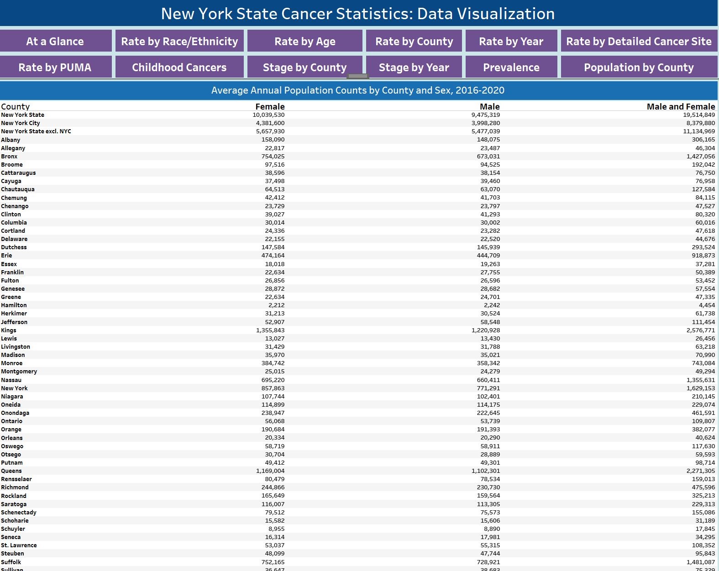Click the Average Annual Population Counts title
This screenshot has height=571, width=719.
coord(358,90)
